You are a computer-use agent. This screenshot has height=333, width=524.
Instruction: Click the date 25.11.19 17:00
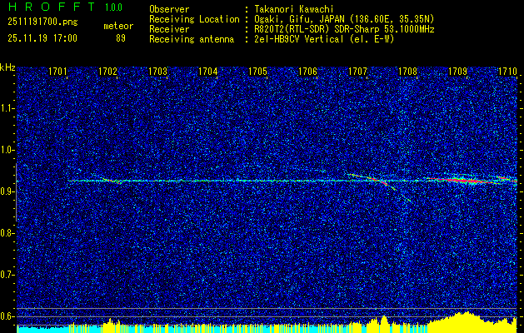pyautogui.click(x=42, y=38)
